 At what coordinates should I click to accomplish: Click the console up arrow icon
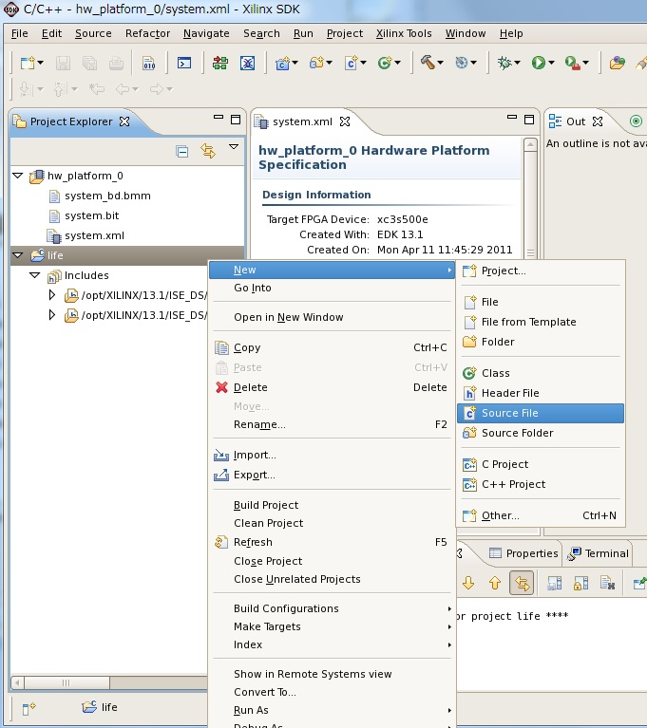click(x=495, y=583)
